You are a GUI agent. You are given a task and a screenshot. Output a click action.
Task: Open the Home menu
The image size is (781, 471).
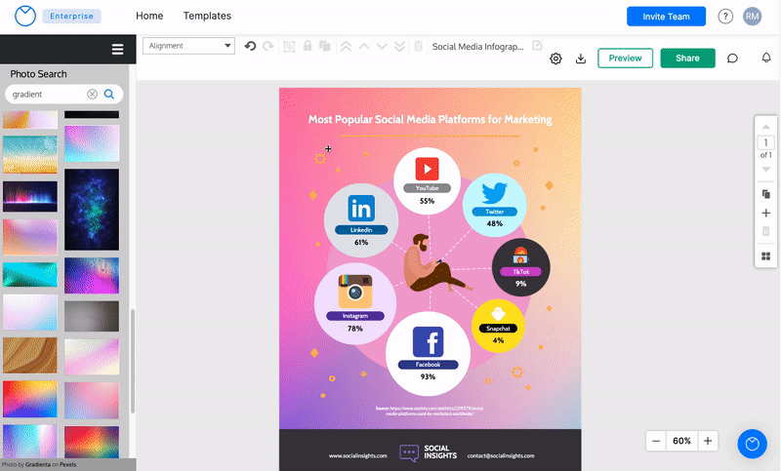[x=149, y=16]
